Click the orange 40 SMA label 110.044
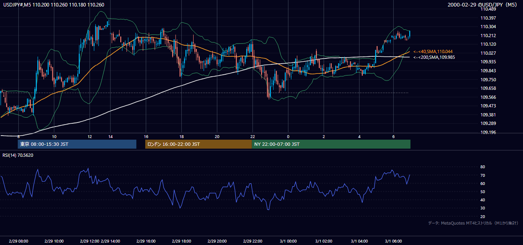The height and width of the screenshot is (245, 523). (x=433, y=51)
